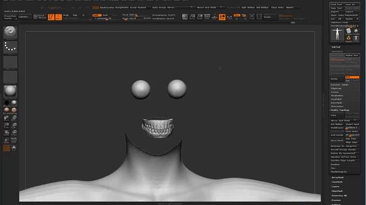Toggle Rgb paint mode
The image size is (366, 205).
point(75,15)
